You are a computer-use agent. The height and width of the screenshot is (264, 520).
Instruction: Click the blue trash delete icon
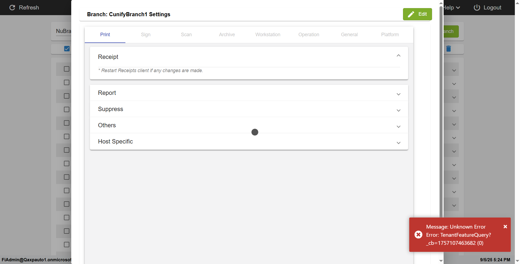448,49
